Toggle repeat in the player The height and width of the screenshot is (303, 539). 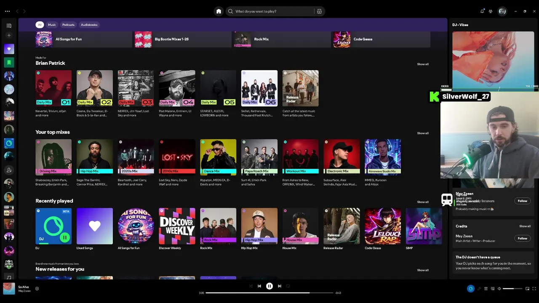point(288,286)
